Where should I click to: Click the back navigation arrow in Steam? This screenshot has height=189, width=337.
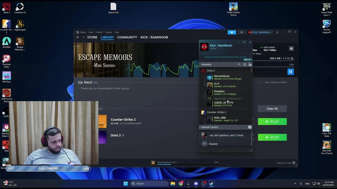(78, 37)
